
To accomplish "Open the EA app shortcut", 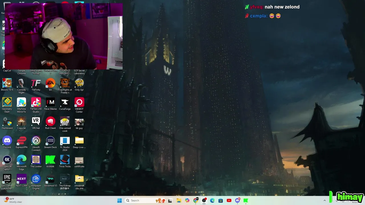I will tap(50, 85).
